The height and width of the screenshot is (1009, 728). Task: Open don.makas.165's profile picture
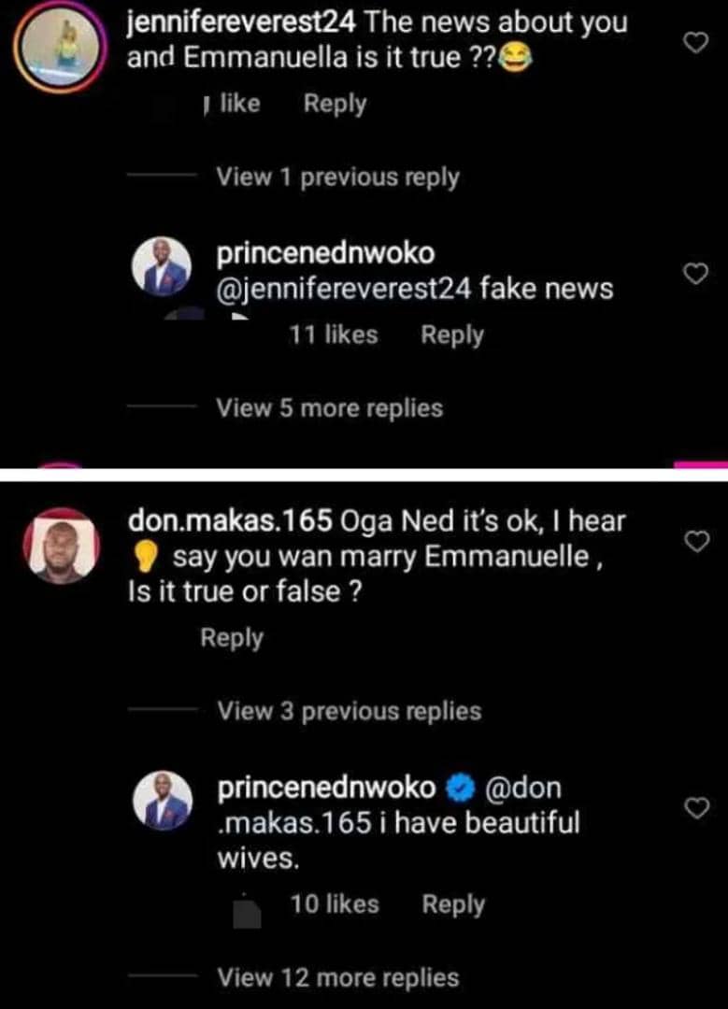60,547
